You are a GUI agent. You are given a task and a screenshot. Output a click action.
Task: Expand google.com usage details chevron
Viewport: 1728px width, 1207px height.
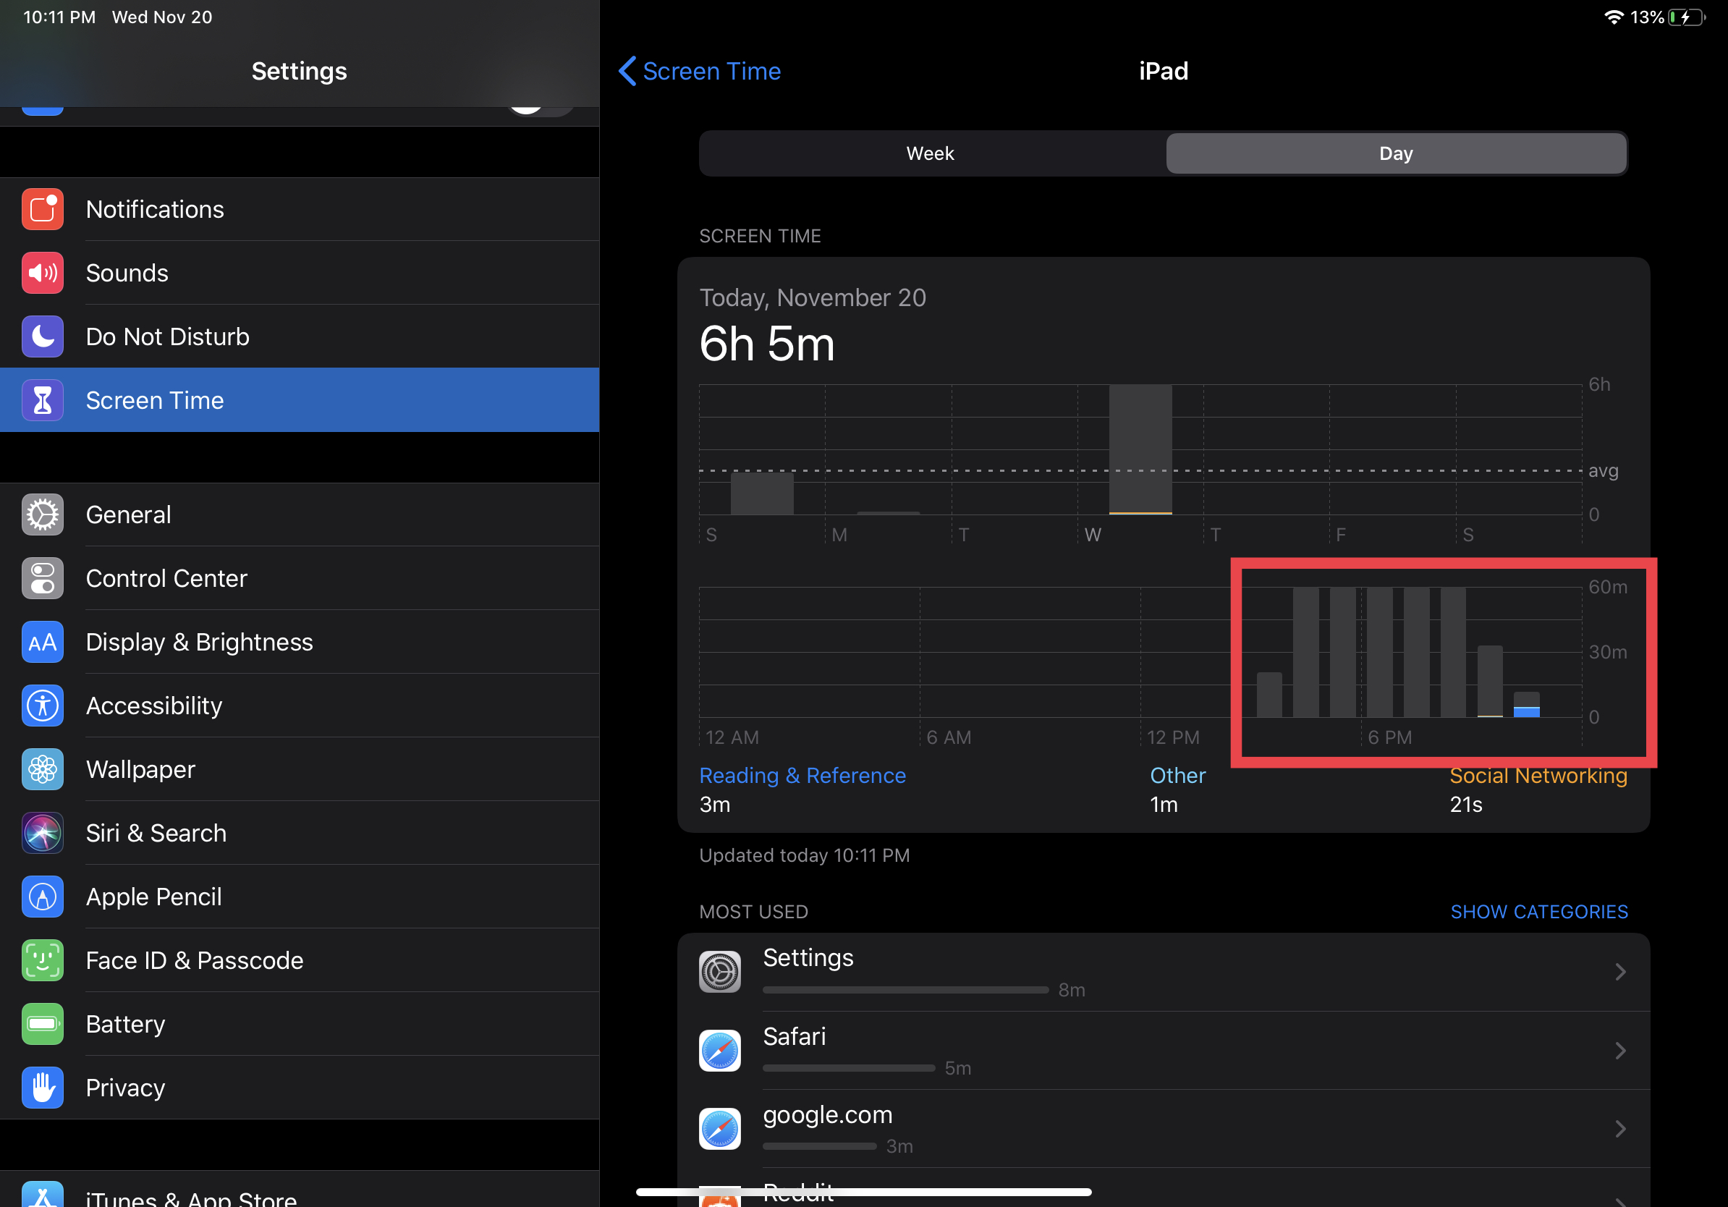1620,1129
